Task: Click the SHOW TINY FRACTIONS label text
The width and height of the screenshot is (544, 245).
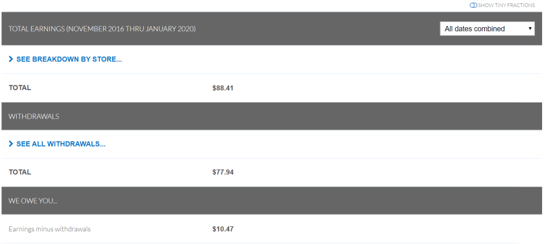Action: [x=506, y=5]
